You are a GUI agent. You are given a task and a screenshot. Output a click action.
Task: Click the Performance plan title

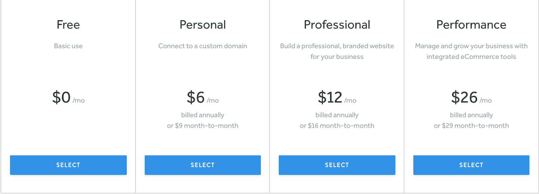tap(471, 25)
